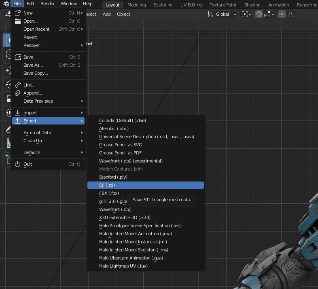Toggle proportional editing circle icon

click(x=282, y=15)
